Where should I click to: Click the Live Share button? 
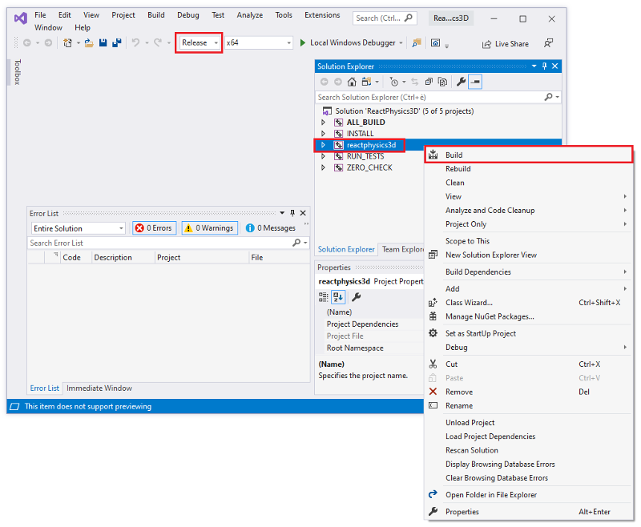tap(505, 44)
